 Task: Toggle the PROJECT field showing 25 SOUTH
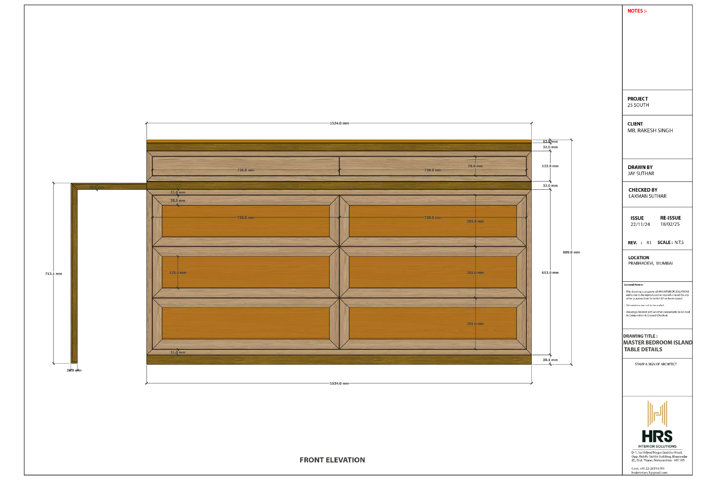(x=638, y=102)
